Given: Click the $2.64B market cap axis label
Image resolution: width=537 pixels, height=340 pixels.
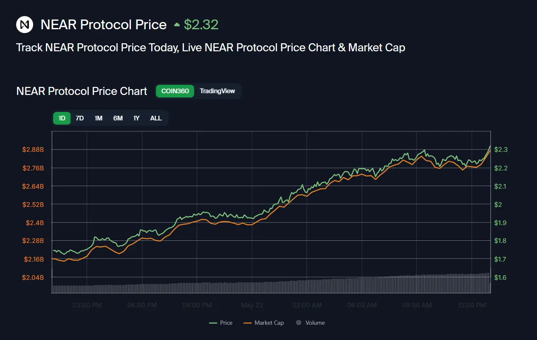Looking at the screenshot, I should coord(33,186).
